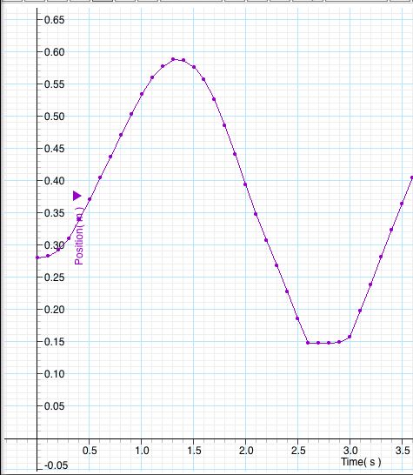Click the 0.10 tick label on the vertical axis

coord(55,374)
